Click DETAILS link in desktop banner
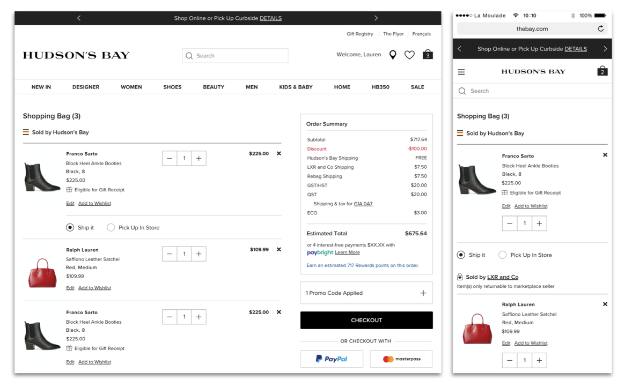Image resolution: width=632 pixels, height=387 pixels. 271,18
